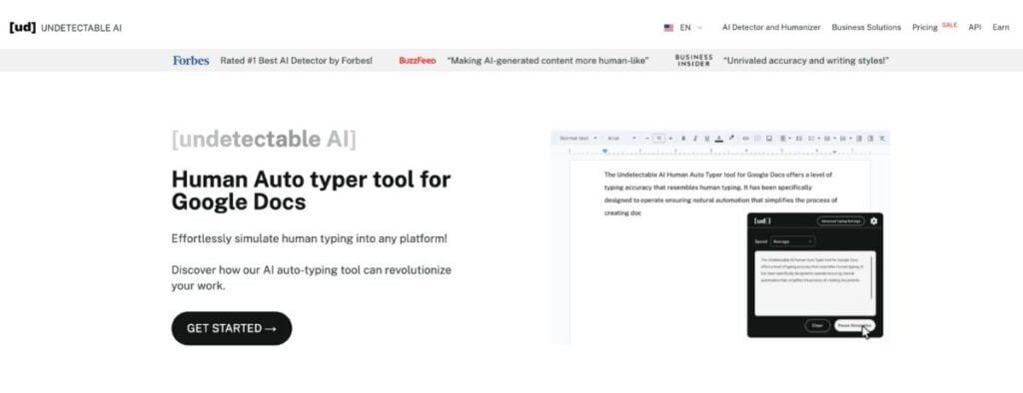Click the blue left indent ruler marker
The image size is (1023, 393).
tap(604, 152)
